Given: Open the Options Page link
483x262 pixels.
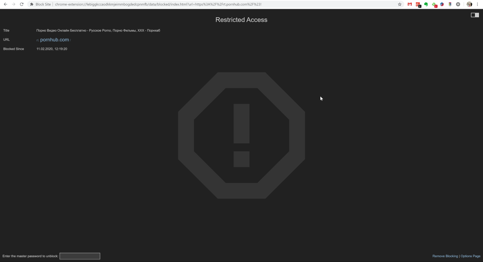Looking at the screenshot, I should point(471,256).
